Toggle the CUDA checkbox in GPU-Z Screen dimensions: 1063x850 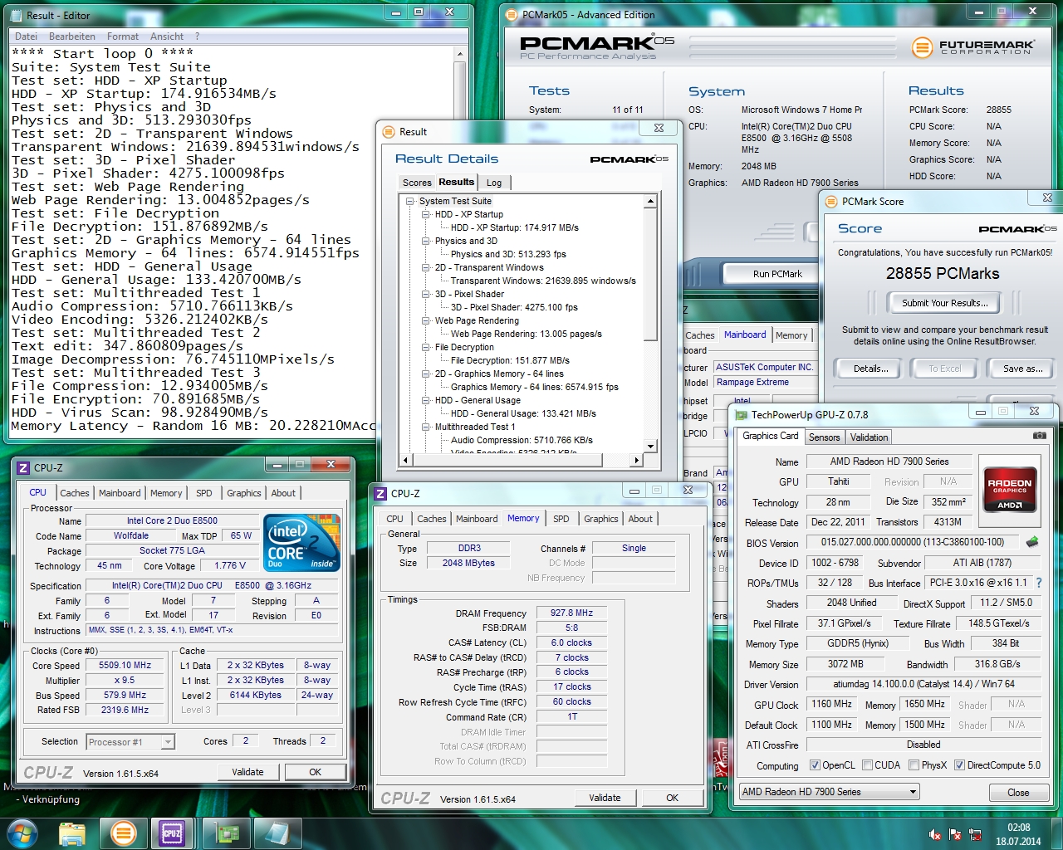(867, 765)
